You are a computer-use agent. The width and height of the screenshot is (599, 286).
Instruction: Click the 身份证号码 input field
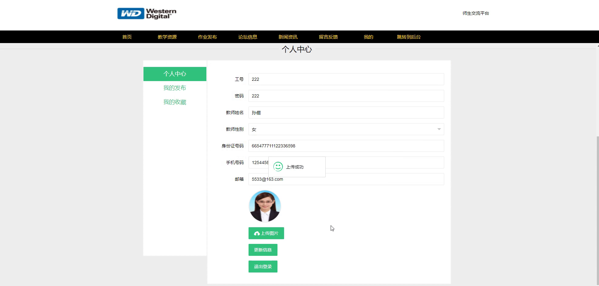point(346,146)
